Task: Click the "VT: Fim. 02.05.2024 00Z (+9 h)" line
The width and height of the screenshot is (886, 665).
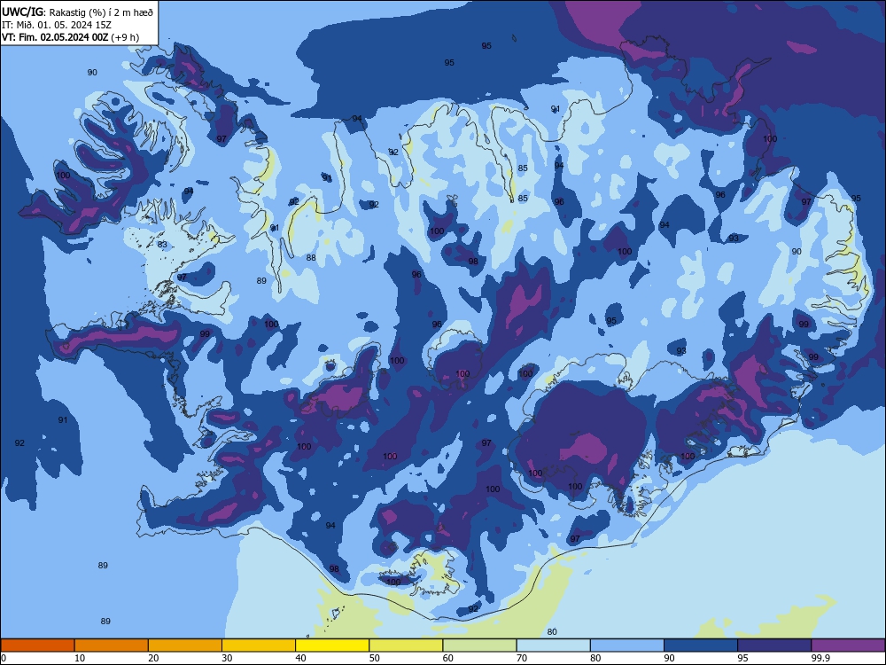Action: pyautogui.click(x=71, y=37)
